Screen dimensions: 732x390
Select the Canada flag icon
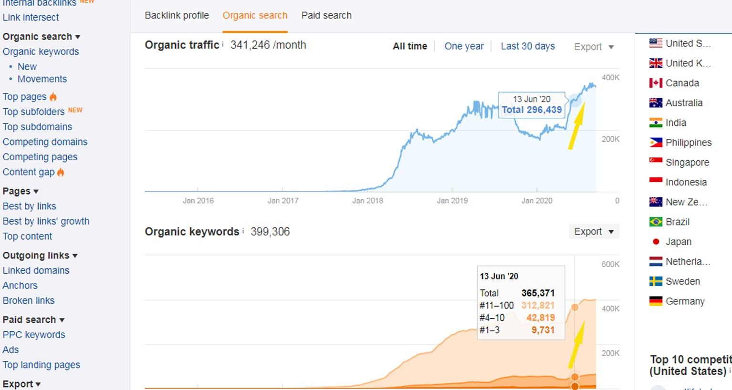655,83
